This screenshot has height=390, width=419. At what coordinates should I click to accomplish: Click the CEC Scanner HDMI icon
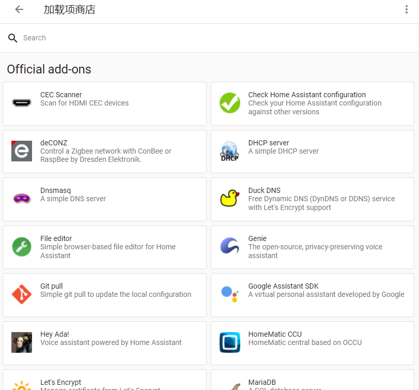[22, 103]
